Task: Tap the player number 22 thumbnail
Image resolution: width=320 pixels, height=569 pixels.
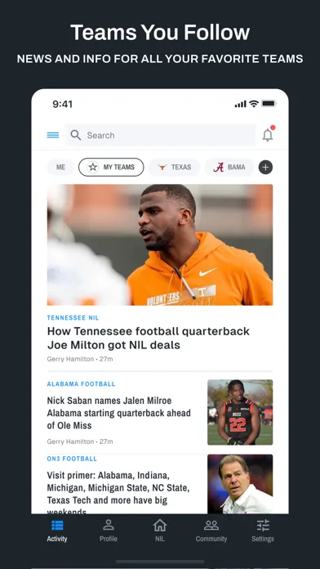Action: 240,412
